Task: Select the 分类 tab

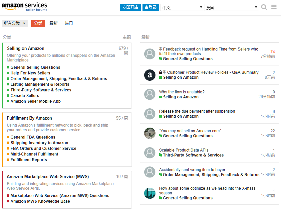Action: [x=38, y=23]
